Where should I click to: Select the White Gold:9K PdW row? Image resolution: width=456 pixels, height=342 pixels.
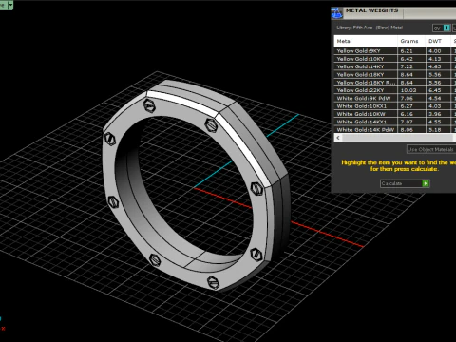[395, 98]
